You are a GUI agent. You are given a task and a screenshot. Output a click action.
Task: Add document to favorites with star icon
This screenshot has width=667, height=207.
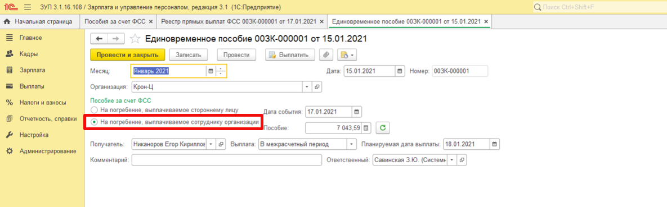tap(135, 39)
